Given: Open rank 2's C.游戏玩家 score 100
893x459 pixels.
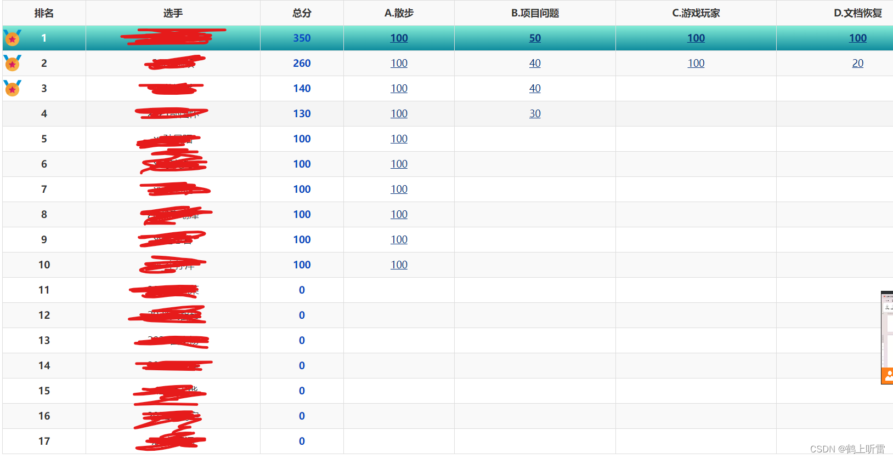Looking at the screenshot, I should point(696,63).
